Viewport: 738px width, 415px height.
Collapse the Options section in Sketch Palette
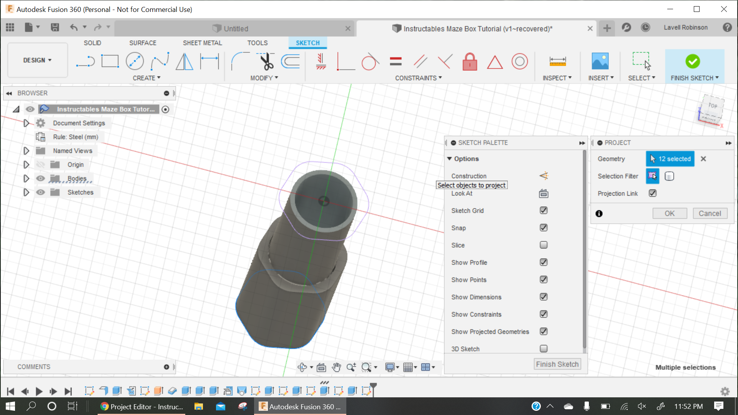tap(449, 159)
